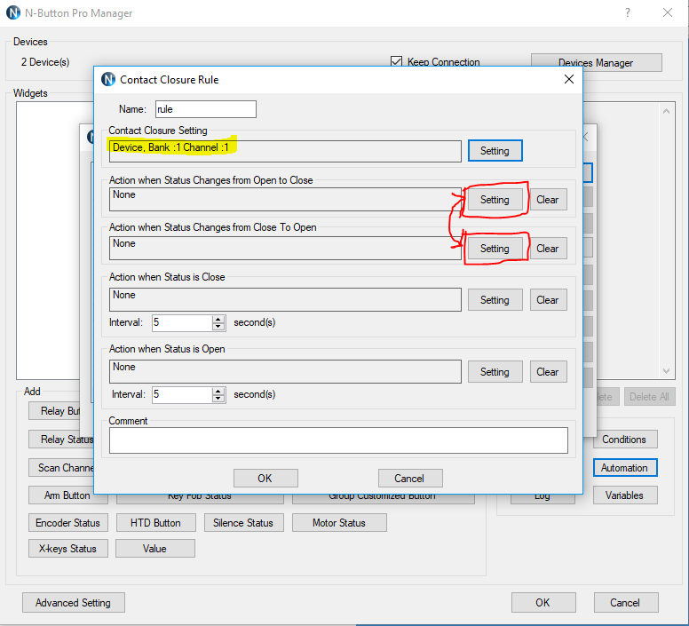The image size is (689, 626).
Task: Clear the Close To Open action
Action: (548, 249)
